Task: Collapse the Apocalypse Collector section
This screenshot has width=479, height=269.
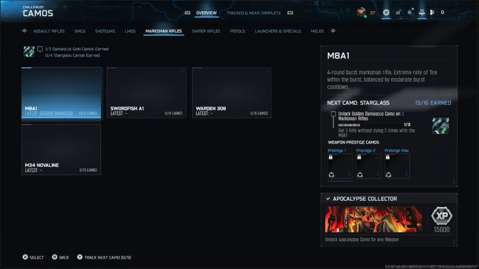Action: [x=328, y=199]
